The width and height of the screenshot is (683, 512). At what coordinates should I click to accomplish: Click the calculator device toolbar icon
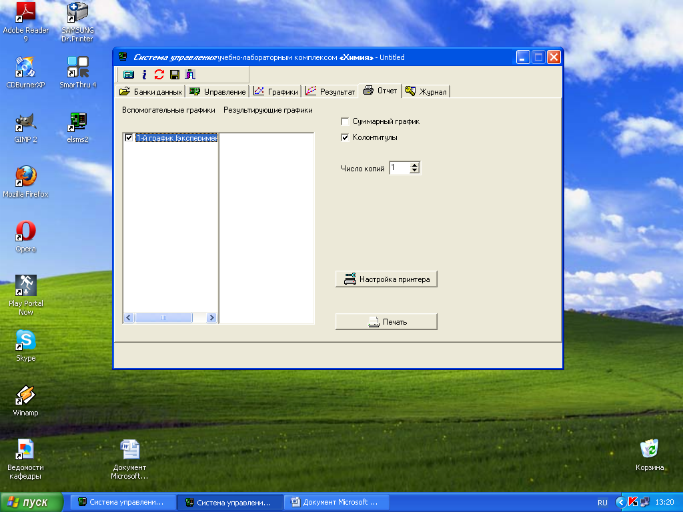(x=129, y=75)
